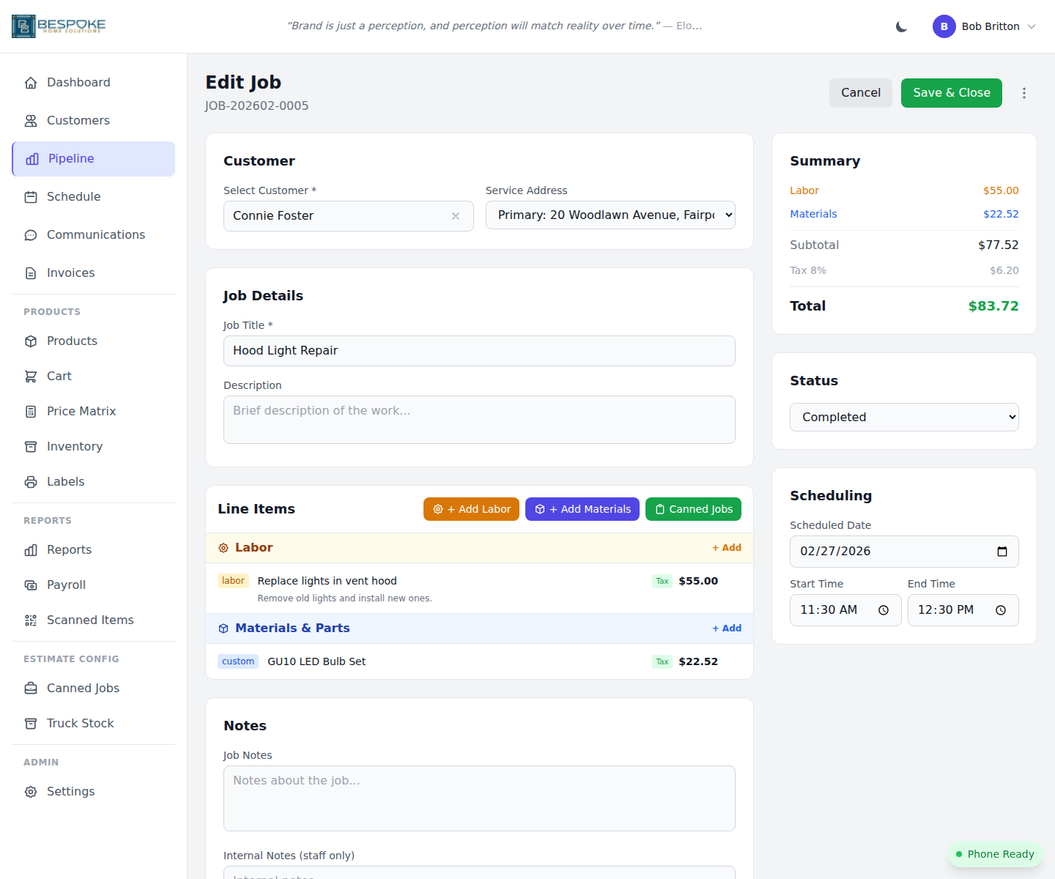Viewport: 1055px width, 879px height.
Task: Click the Bespoke Home Solutions logo
Action: [x=59, y=26]
